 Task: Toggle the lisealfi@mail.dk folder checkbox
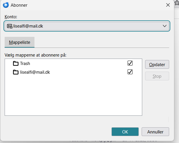[x=130, y=72]
